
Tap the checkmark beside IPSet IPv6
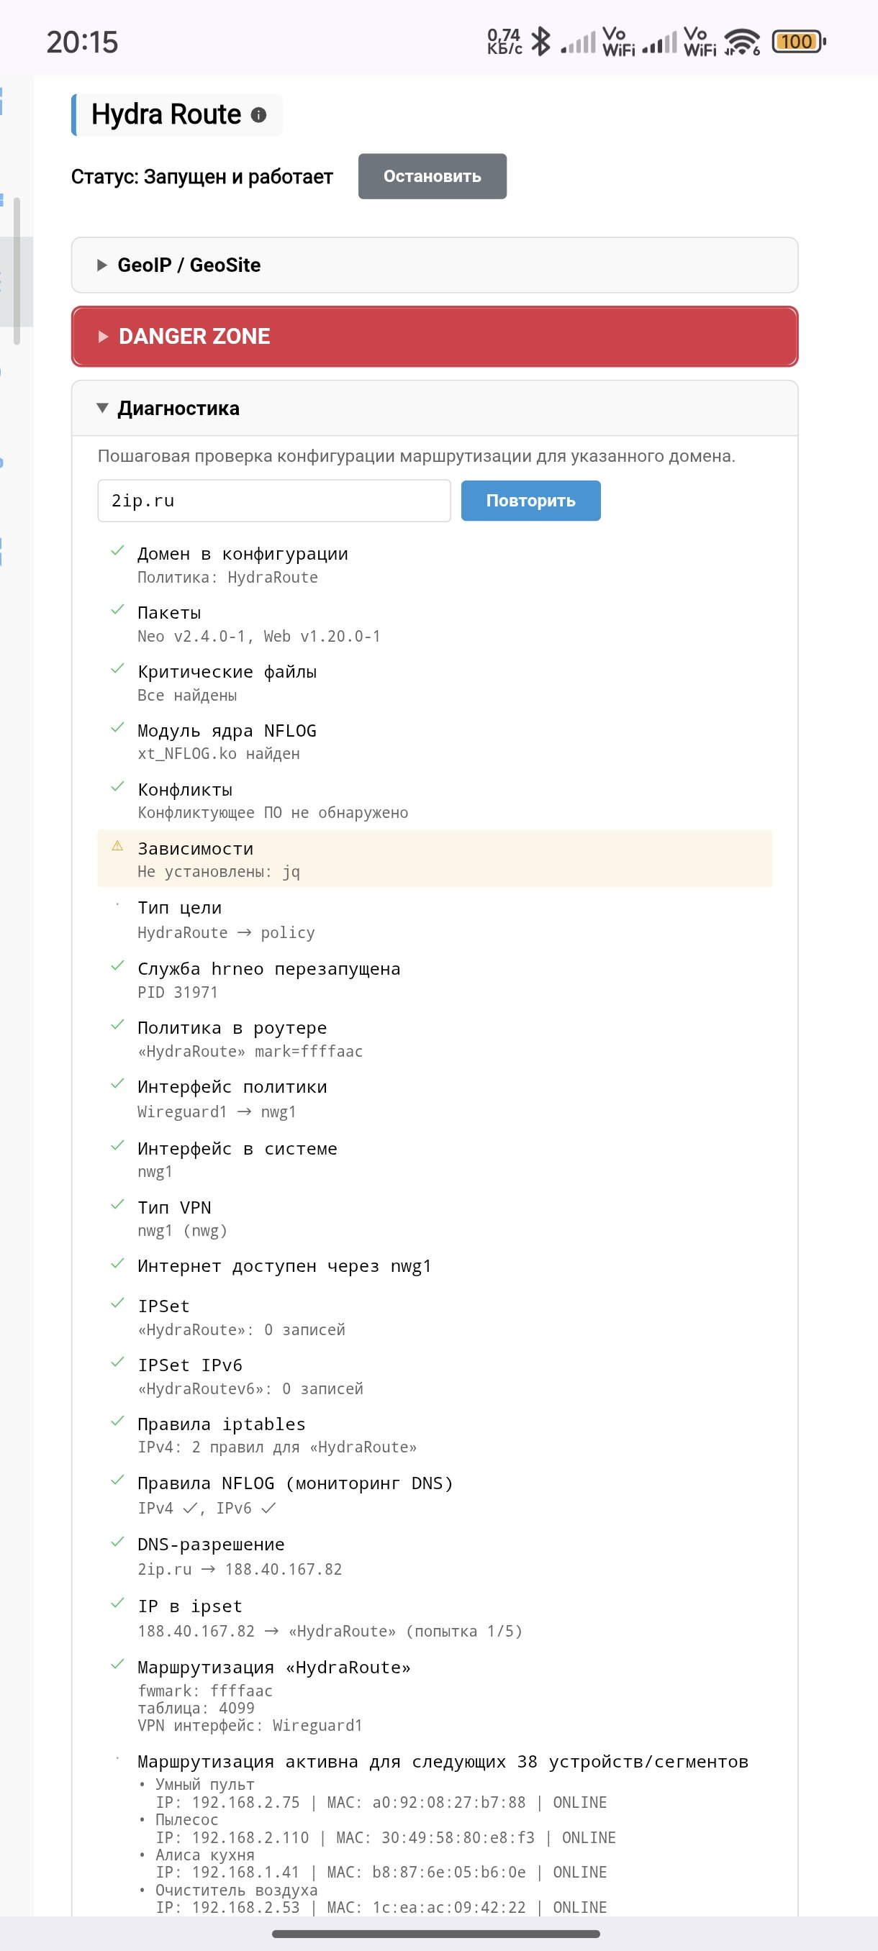117,1362
